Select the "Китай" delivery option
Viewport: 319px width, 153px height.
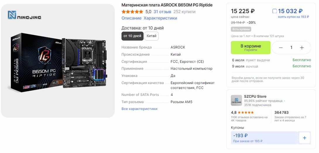point(151,36)
